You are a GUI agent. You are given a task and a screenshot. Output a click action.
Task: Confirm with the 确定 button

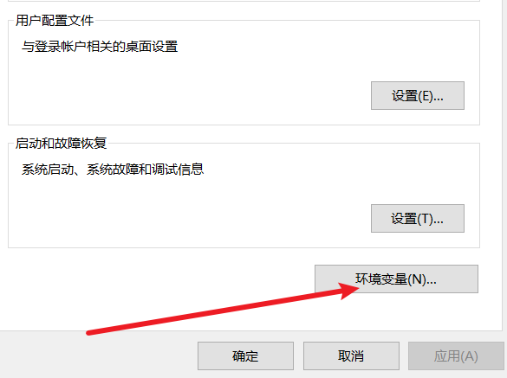pyautogui.click(x=245, y=356)
